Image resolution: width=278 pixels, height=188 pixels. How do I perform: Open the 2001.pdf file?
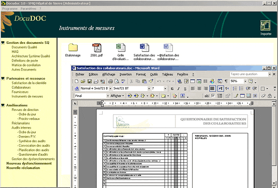97,47
